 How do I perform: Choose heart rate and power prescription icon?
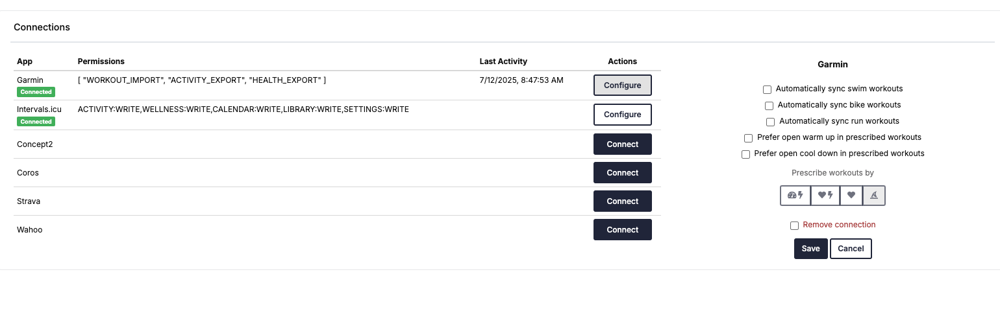(x=825, y=195)
